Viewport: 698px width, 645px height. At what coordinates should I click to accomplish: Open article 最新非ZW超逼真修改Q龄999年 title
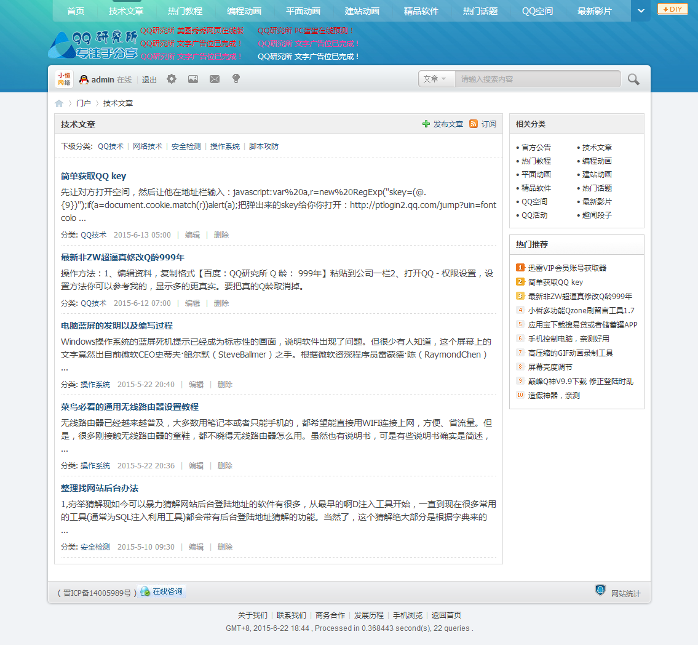coord(122,257)
